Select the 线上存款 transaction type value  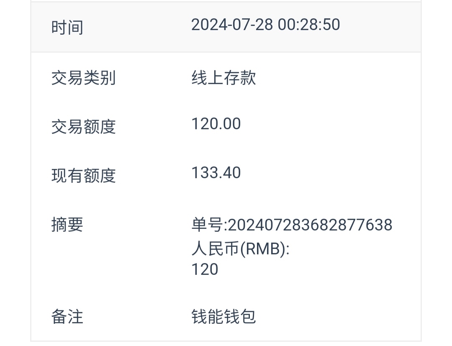click(223, 78)
